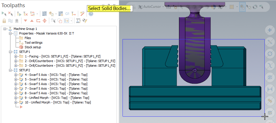Click the high feed tool icon
Viewport: 276px width, 123px height.
[74, 14]
